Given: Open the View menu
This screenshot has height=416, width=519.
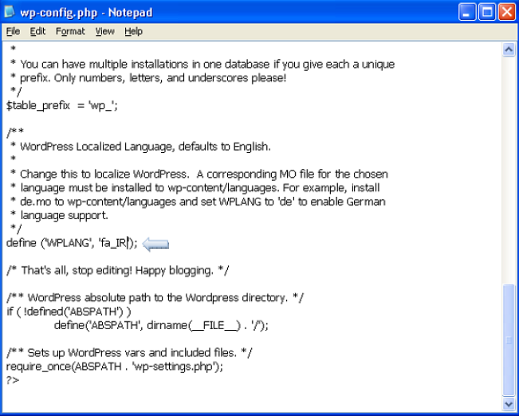Looking at the screenshot, I should [104, 31].
